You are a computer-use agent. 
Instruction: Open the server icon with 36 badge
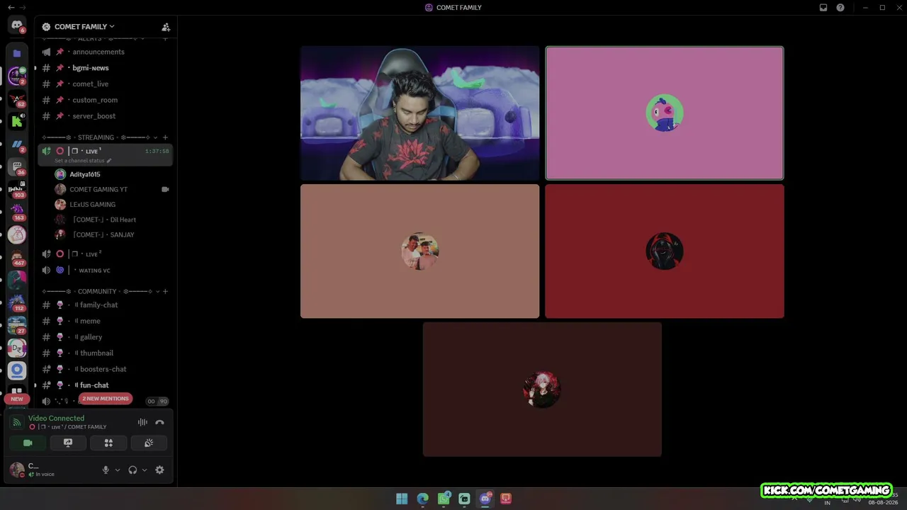pyautogui.click(x=17, y=167)
